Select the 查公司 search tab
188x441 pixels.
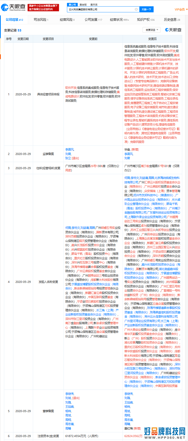[x=72, y=5]
